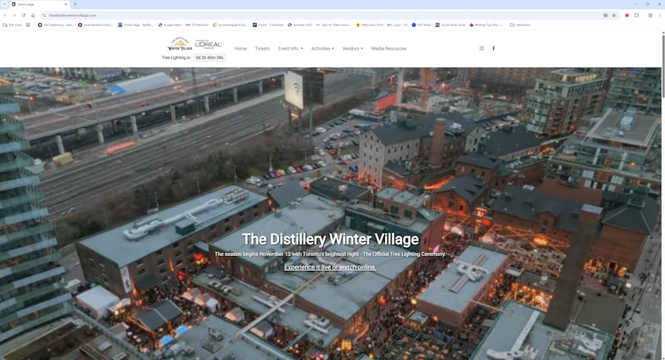Screen dimensions: 665x360
Task: Go to browser home button
Action: [x=32, y=15]
